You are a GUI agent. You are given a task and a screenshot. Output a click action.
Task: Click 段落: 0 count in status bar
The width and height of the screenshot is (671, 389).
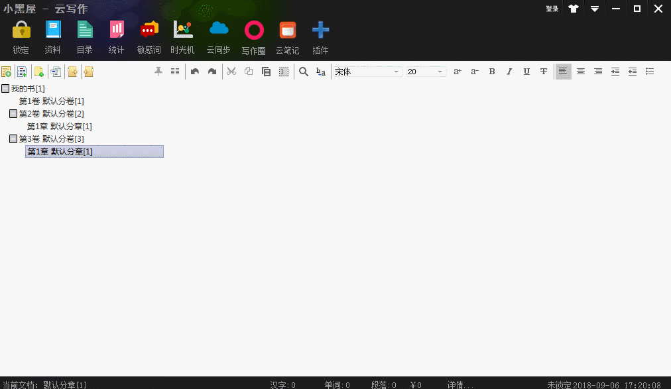383,385
